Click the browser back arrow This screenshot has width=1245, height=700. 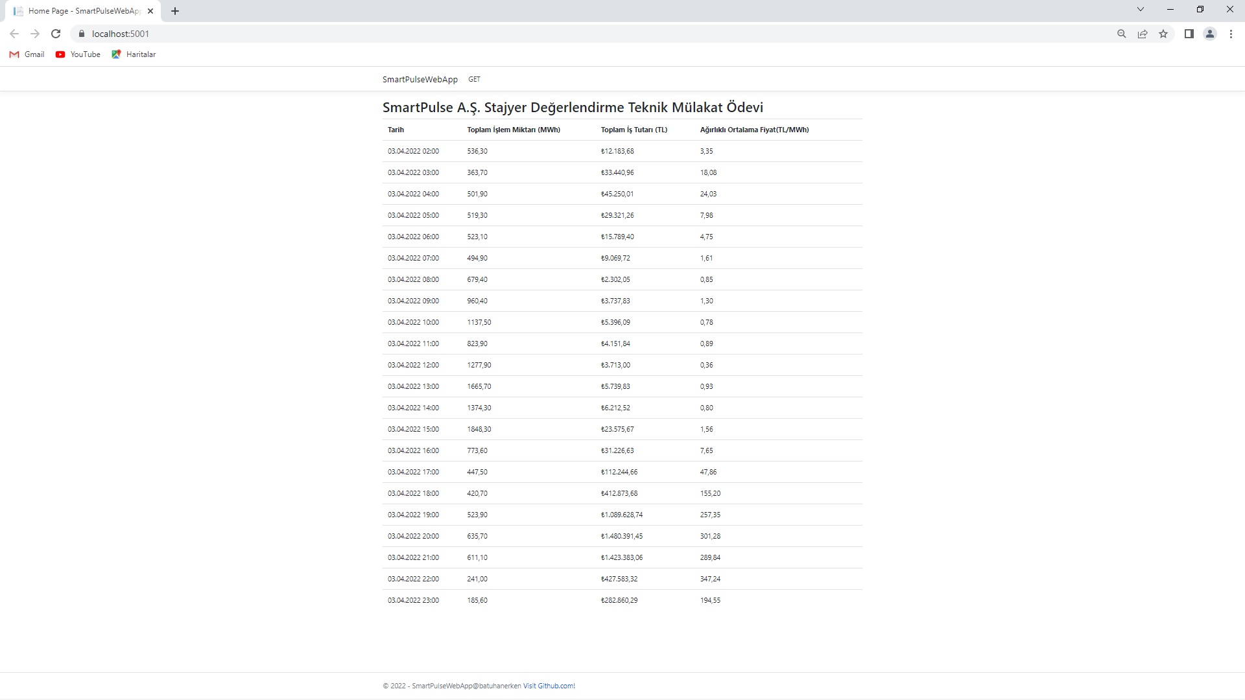14,34
